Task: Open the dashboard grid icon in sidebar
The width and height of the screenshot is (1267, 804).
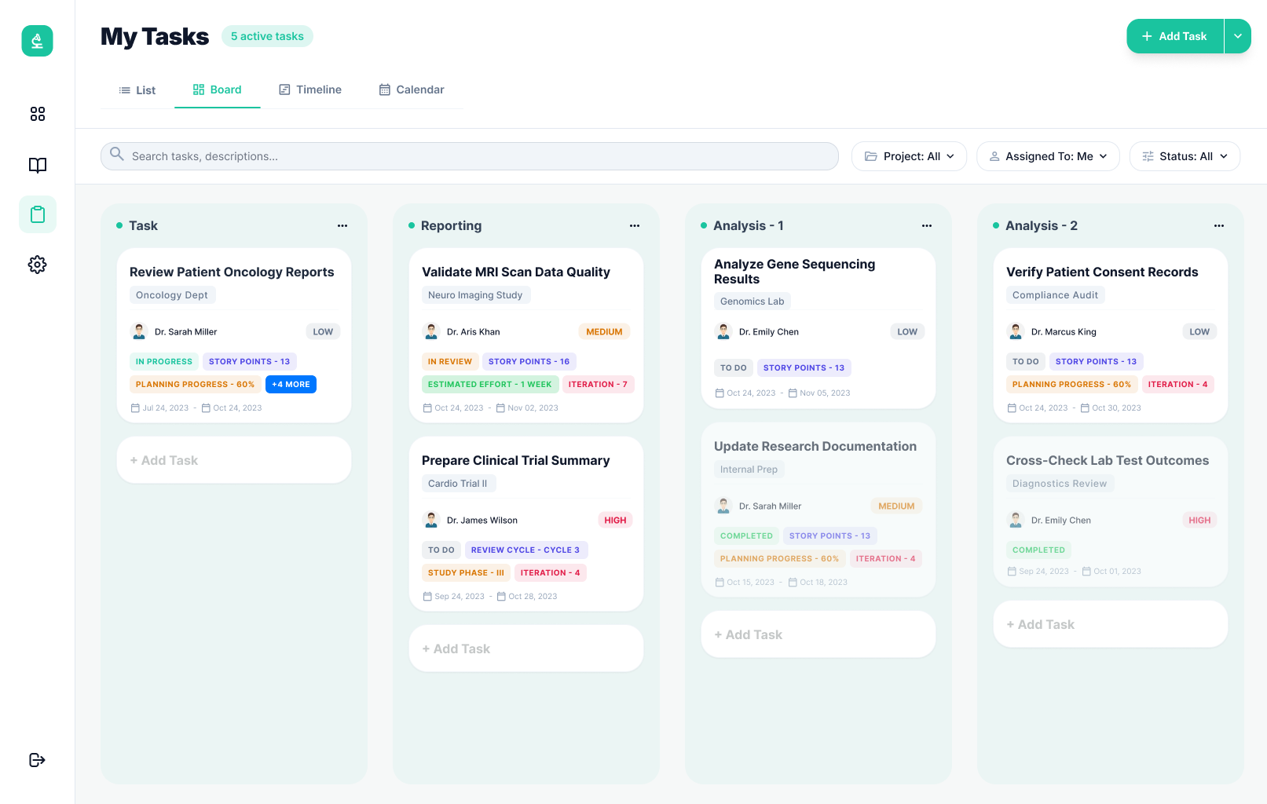Action: [37, 114]
